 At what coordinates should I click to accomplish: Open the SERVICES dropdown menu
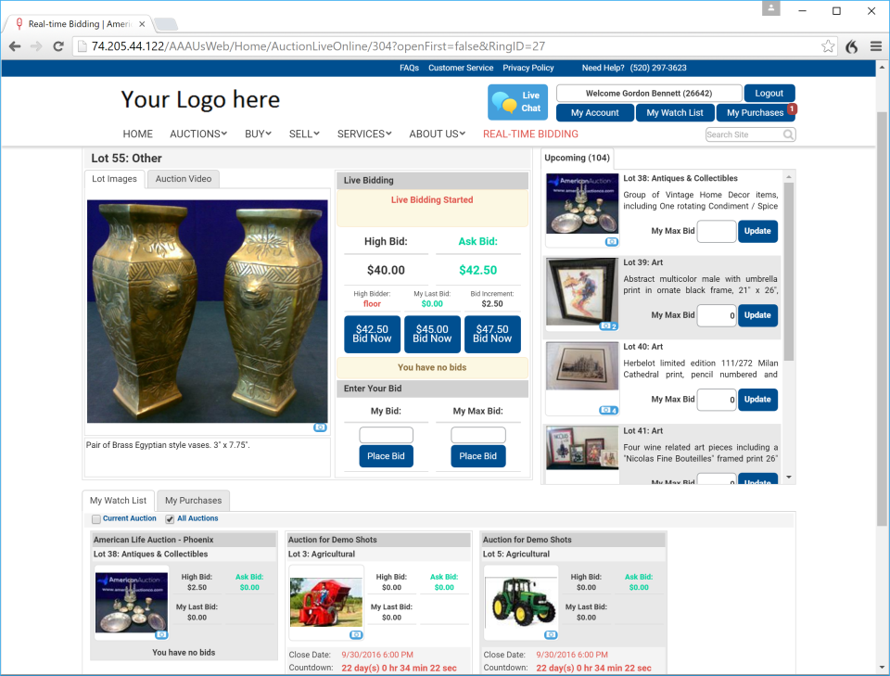[363, 134]
